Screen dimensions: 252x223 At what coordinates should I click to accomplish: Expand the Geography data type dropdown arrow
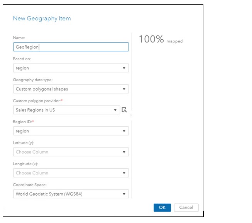tap(124, 89)
